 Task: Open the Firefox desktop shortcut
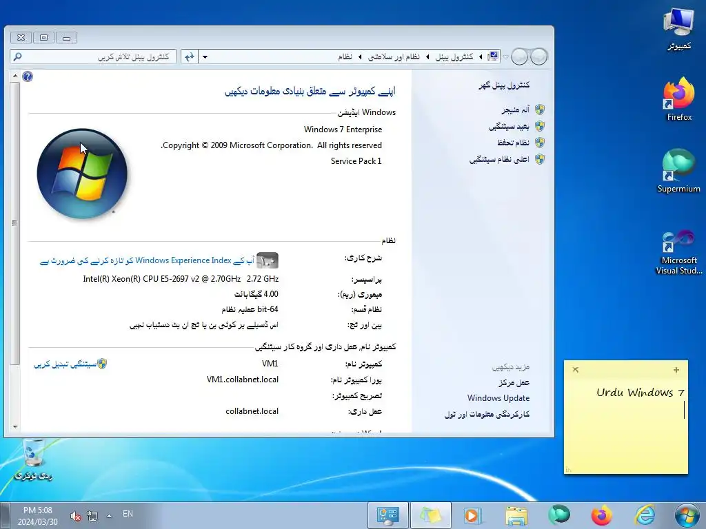pos(679,99)
